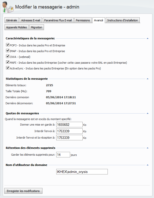Viewport: 154px width, 198px height.
Task: Open the Appareils Mobiles tab
Action: (x=16, y=27)
